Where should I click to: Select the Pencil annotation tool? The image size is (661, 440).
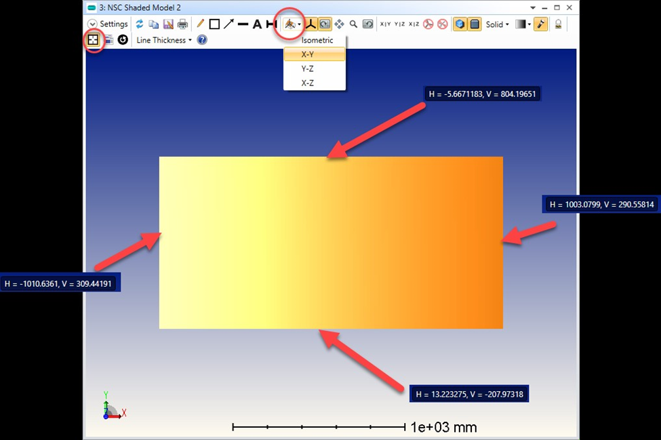coord(201,24)
